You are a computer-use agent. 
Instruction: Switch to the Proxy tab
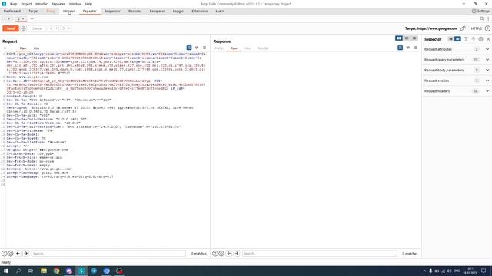point(51,11)
